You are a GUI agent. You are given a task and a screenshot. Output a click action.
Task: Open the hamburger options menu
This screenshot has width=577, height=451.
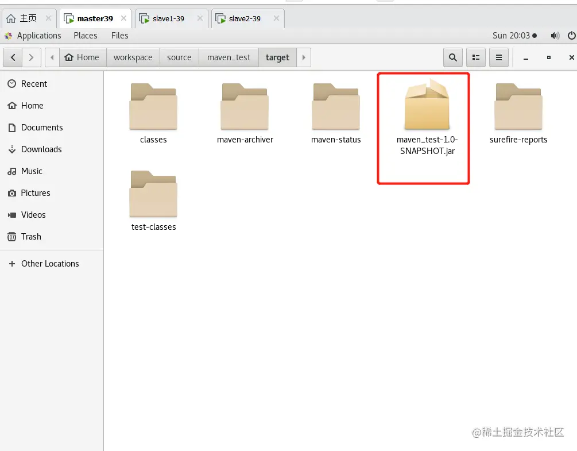click(498, 57)
